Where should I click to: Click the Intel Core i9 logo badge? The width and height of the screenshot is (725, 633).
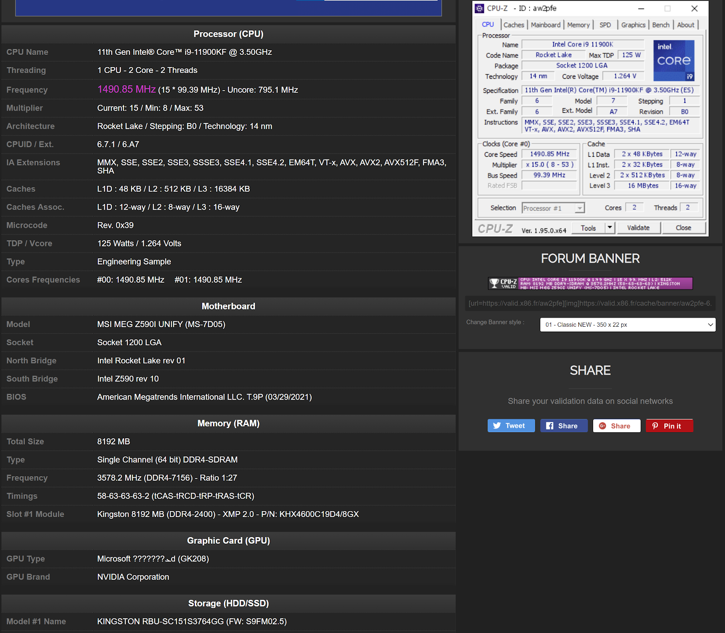[x=674, y=61]
